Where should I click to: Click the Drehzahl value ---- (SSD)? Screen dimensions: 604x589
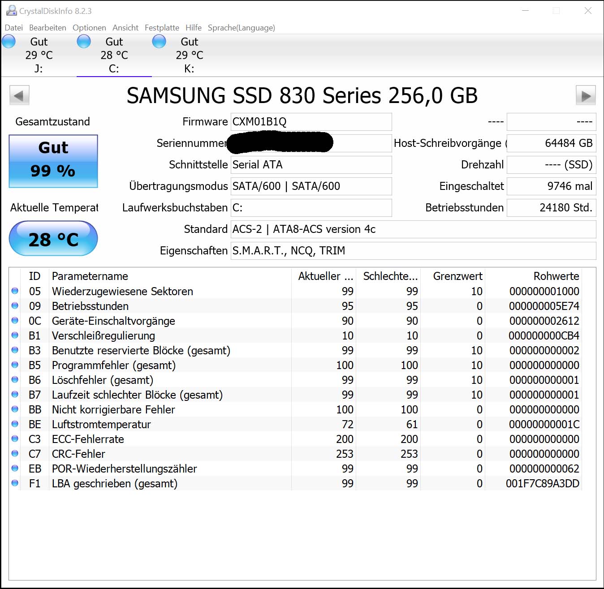(x=552, y=165)
